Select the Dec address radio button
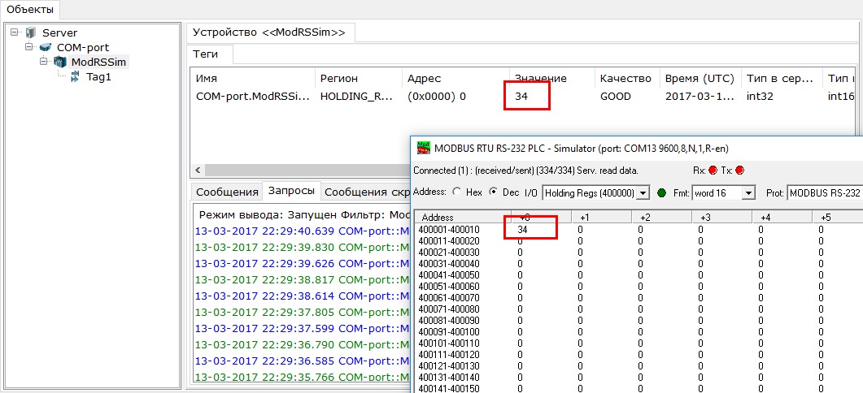Viewport: 863px width, 393px height. pyautogui.click(x=493, y=192)
